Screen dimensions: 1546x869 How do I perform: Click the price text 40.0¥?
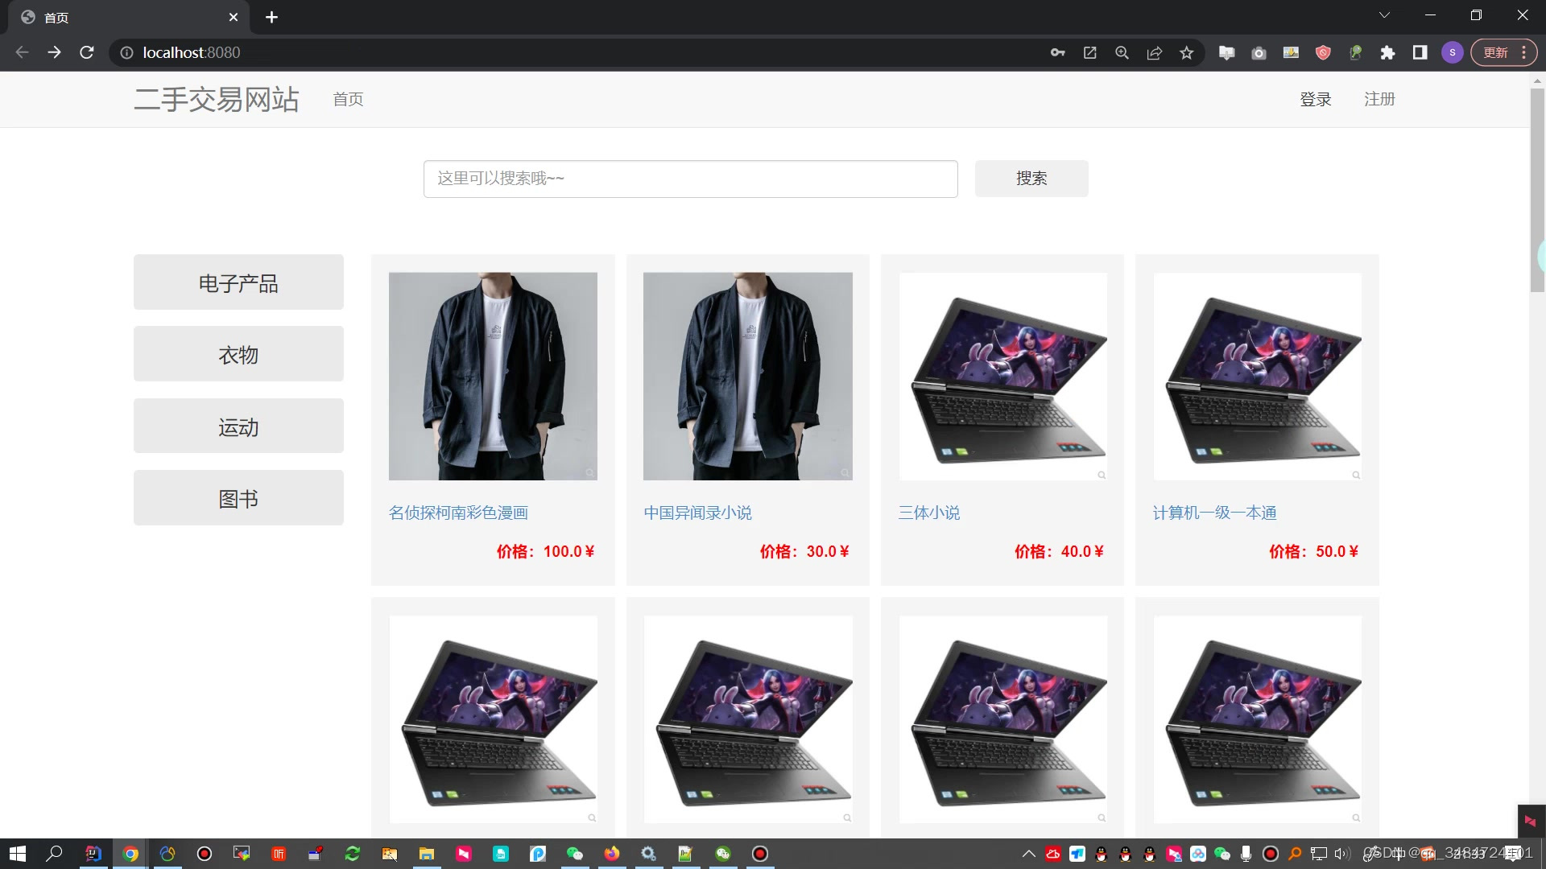click(x=1083, y=551)
